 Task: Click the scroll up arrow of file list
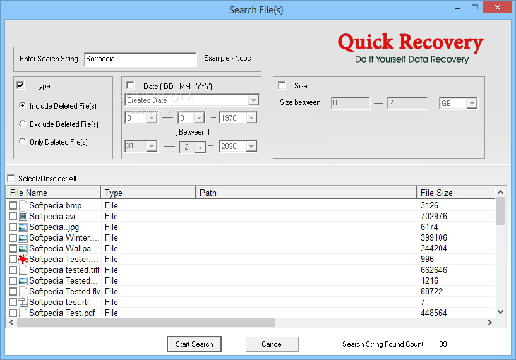(x=500, y=192)
